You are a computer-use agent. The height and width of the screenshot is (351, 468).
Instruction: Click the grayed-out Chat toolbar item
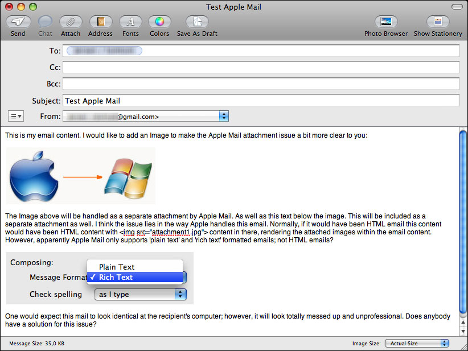[x=44, y=24]
